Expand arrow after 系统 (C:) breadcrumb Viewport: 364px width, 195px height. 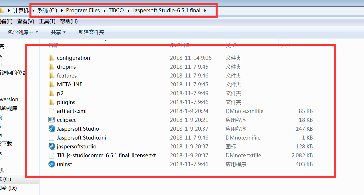point(62,11)
